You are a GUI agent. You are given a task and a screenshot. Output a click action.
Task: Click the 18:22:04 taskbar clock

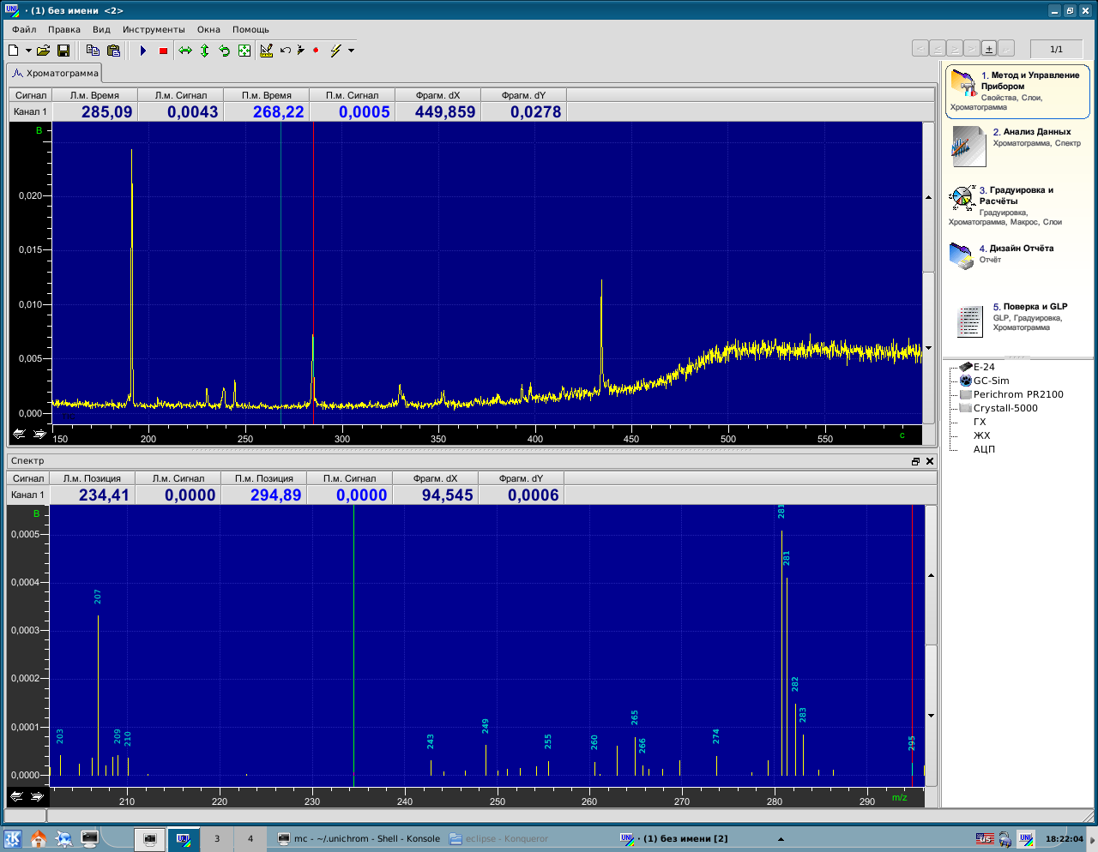pyautogui.click(x=1065, y=839)
